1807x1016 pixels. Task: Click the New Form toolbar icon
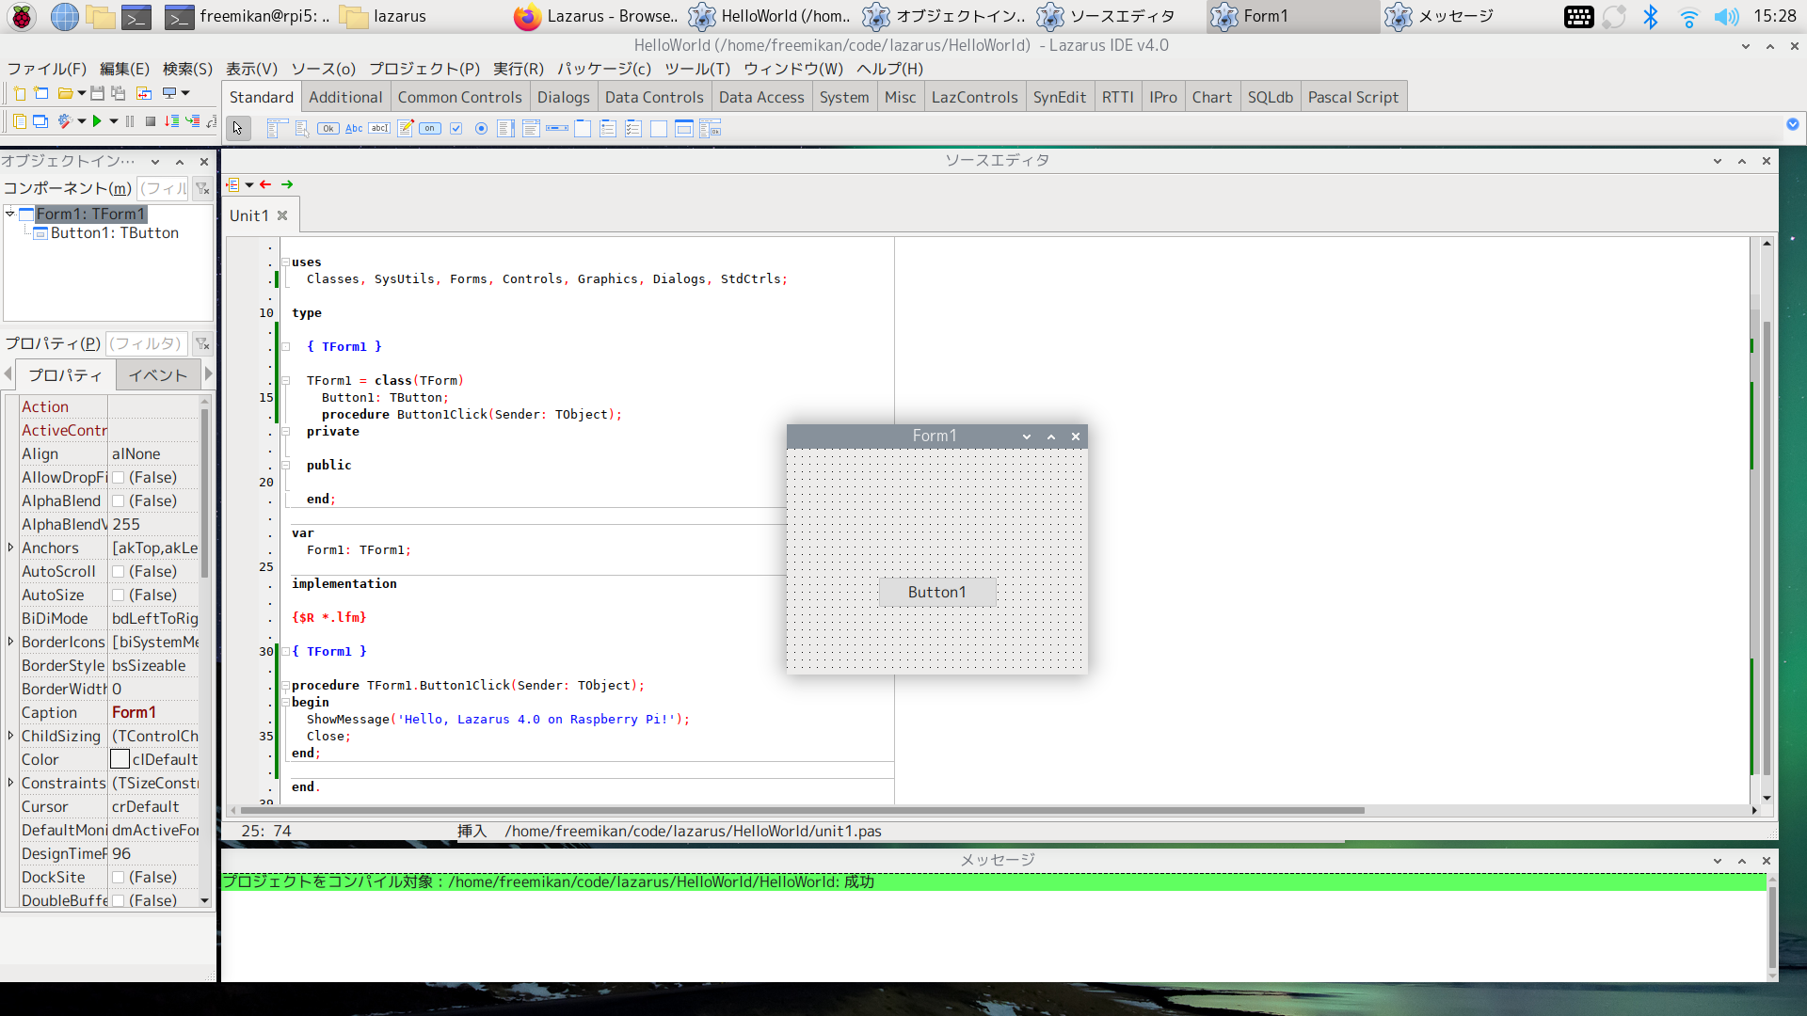[41, 93]
